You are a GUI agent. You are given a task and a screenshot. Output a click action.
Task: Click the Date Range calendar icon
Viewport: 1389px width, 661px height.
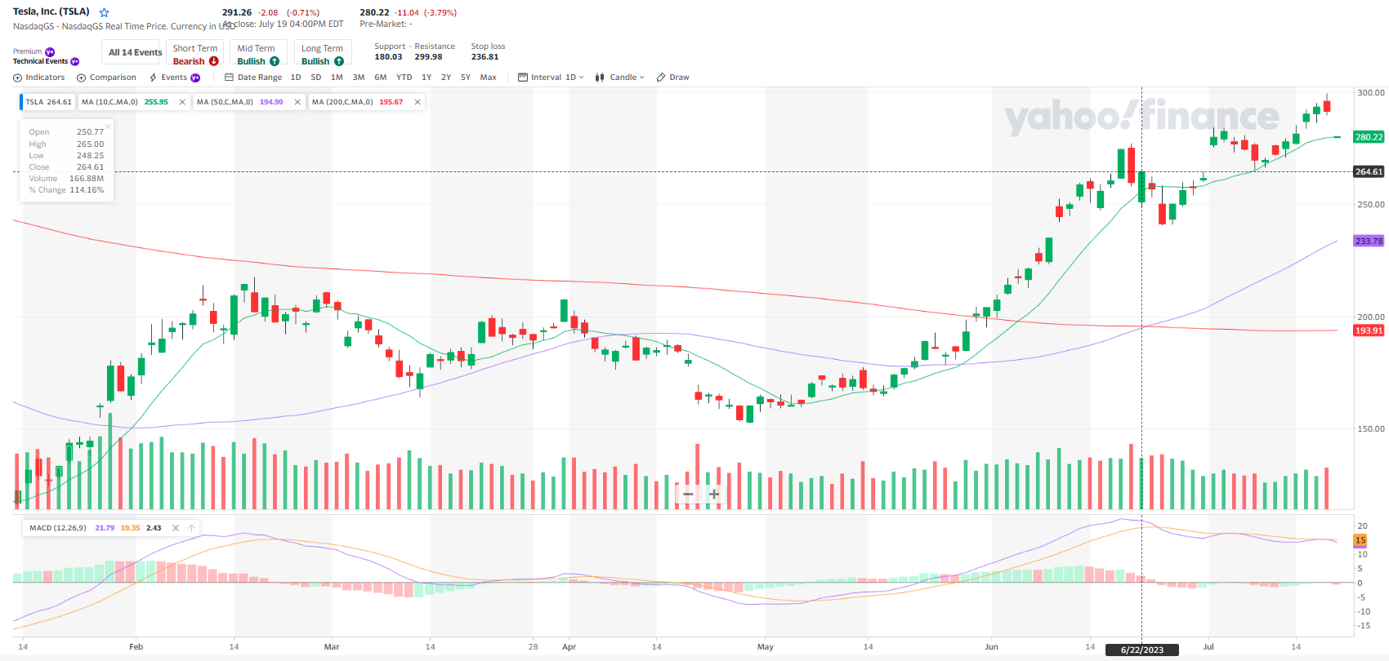coord(229,78)
